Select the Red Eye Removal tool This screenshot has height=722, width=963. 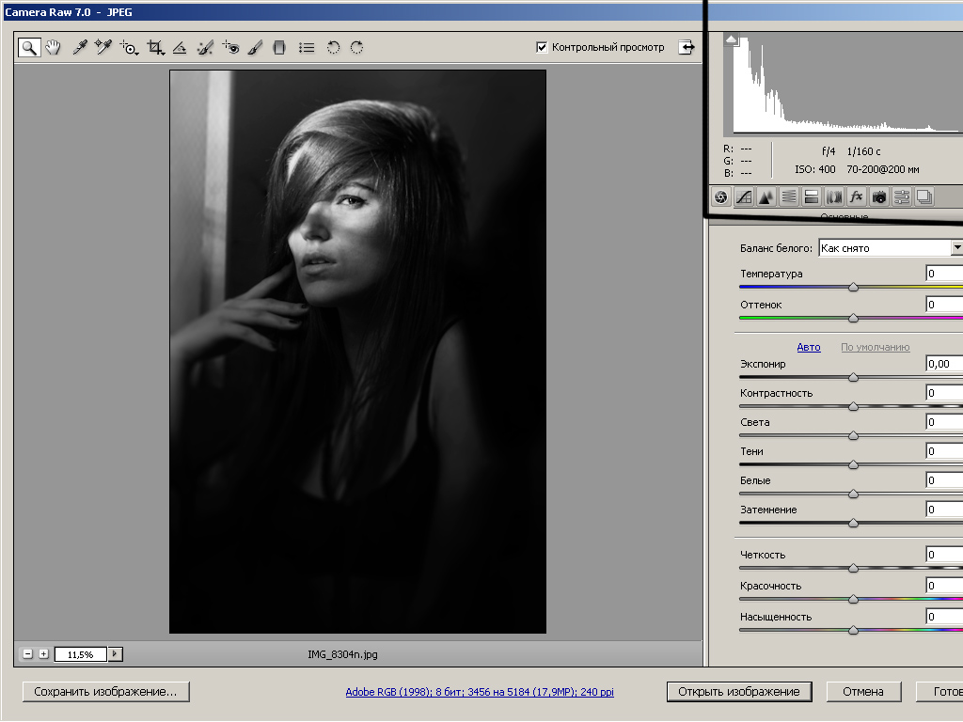pyautogui.click(x=230, y=47)
